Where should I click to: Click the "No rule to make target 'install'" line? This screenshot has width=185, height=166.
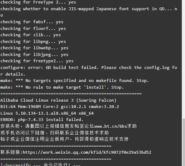[62, 87]
